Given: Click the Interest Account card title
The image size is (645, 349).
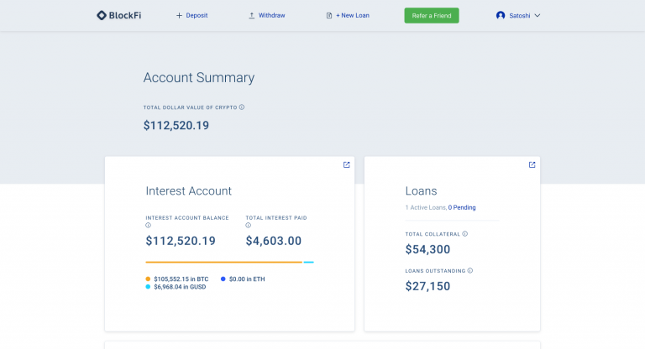Looking at the screenshot, I should point(188,191).
